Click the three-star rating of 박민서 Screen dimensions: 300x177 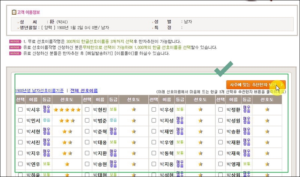click(67, 120)
